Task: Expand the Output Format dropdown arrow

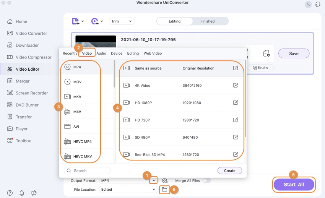Action: coord(154,180)
